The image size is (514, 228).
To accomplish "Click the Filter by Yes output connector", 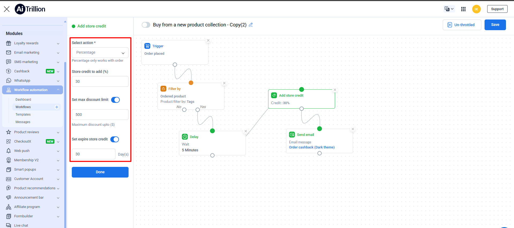I will (198, 110).
